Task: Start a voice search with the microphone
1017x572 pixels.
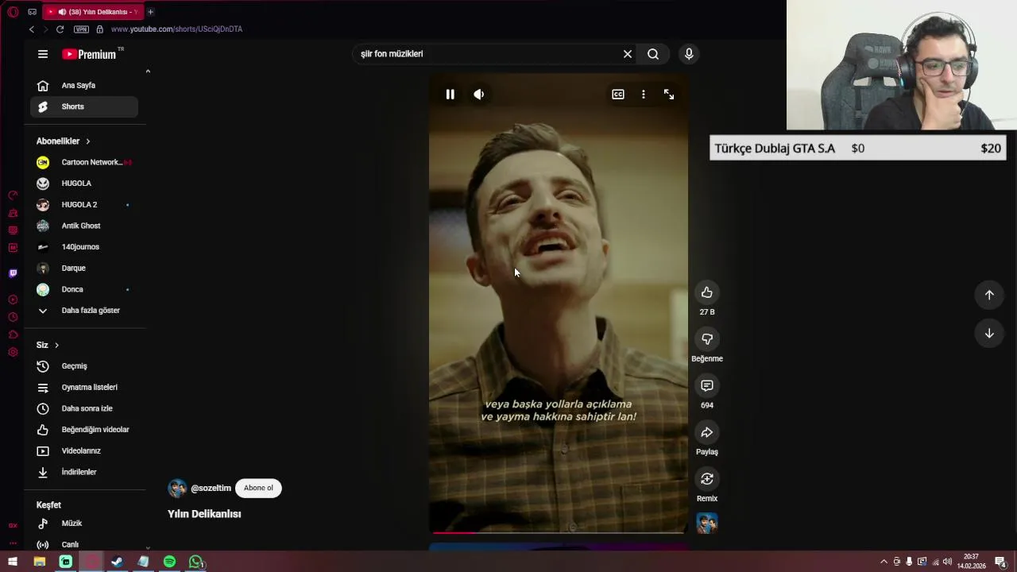Action: [689, 54]
